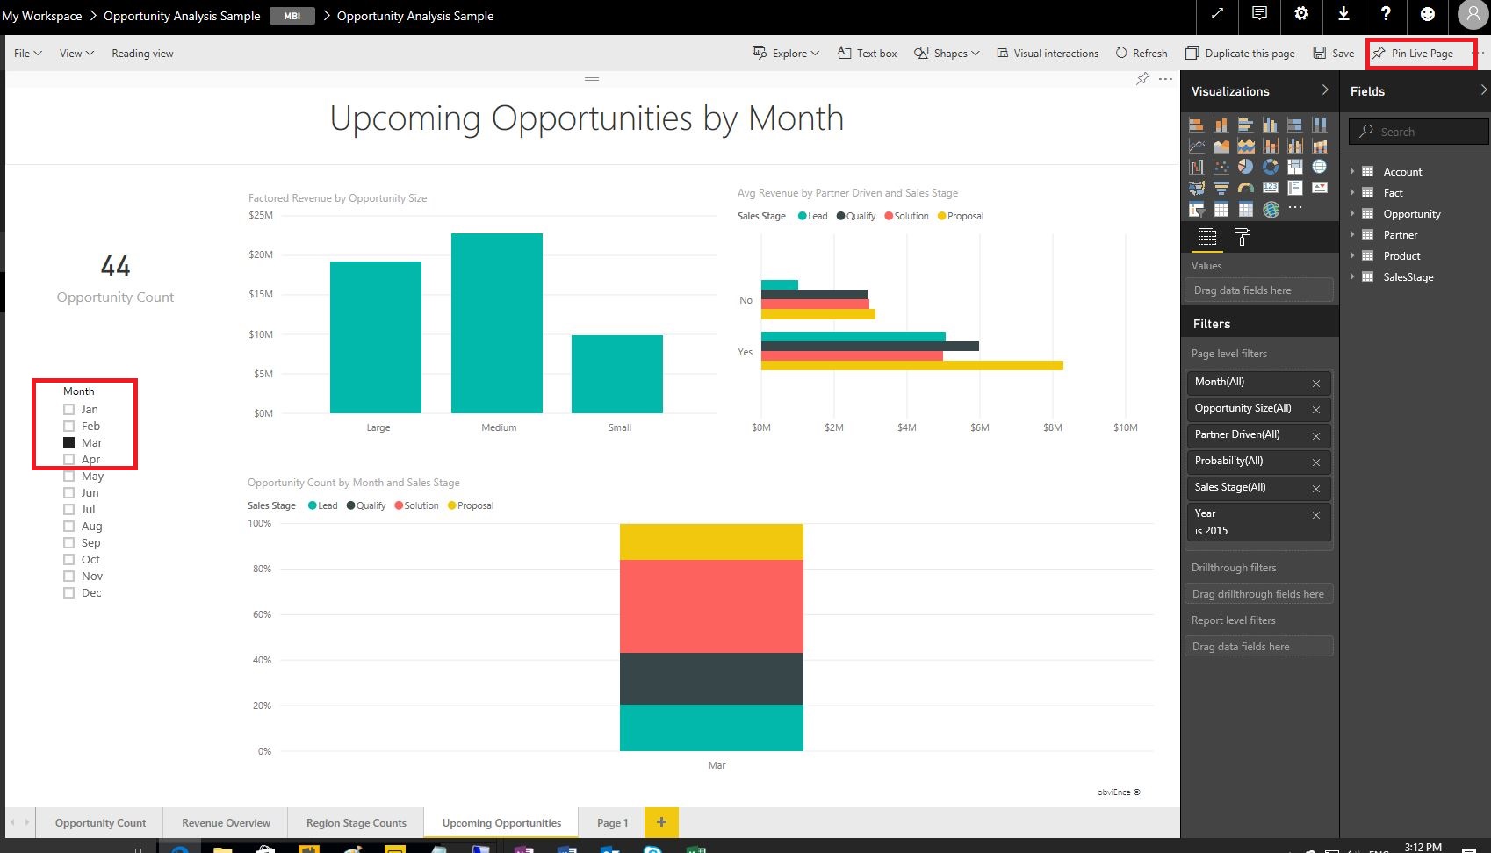1491x853 pixels.
Task: Expand the Account table in Fields
Action: click(1352, 172)
